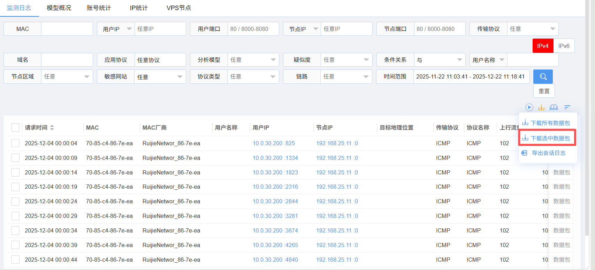Open the 节点IP type dropdown arrow
Screen dimensions: 595x270
(315, 29)
